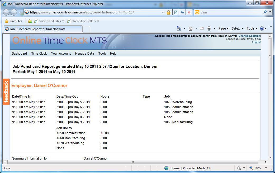Open the site Help menu item
The width and height of the screenshot is (275, 173).
113,54
